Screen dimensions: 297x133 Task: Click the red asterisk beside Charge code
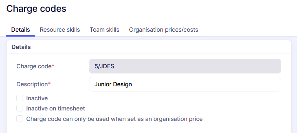pos(53,66)
